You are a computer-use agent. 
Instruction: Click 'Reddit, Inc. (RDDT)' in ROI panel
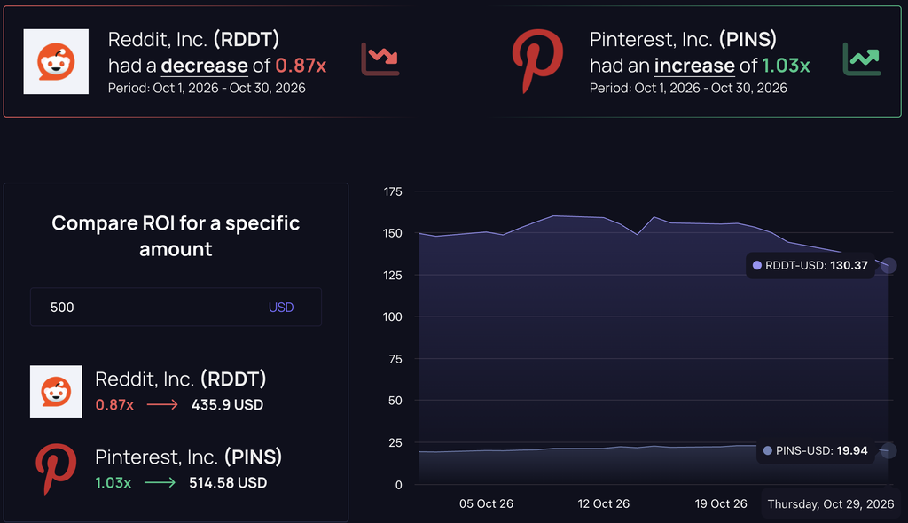181,379
